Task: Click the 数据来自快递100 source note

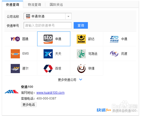Action: [x=124, y=111]
